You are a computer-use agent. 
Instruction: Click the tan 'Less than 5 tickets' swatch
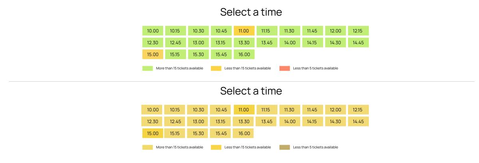click(x=285, y=147)
